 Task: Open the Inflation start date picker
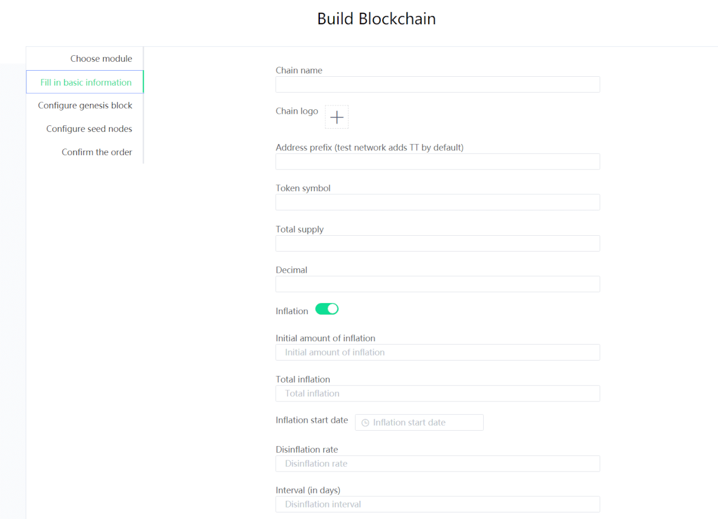pos(419,422)
